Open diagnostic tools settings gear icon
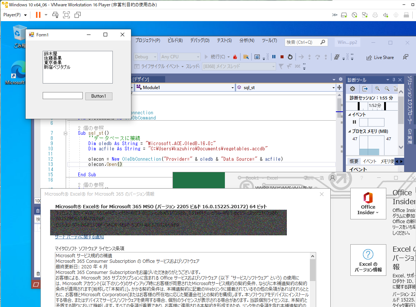 click(353, 89)
